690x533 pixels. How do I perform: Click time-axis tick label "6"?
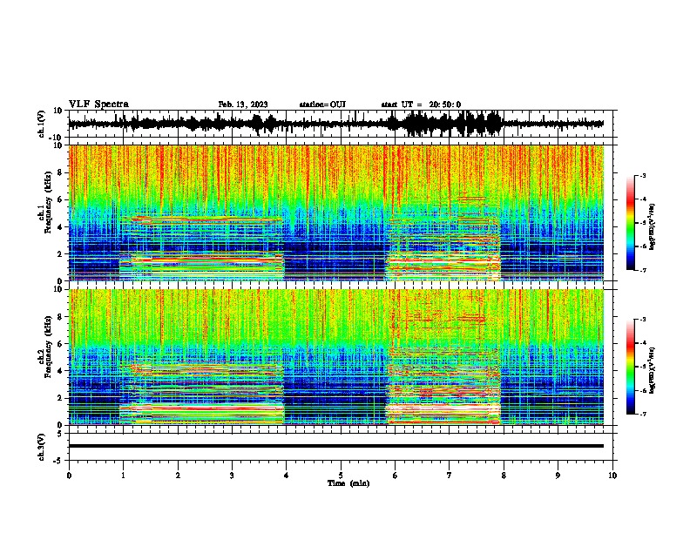click(396, 476)
